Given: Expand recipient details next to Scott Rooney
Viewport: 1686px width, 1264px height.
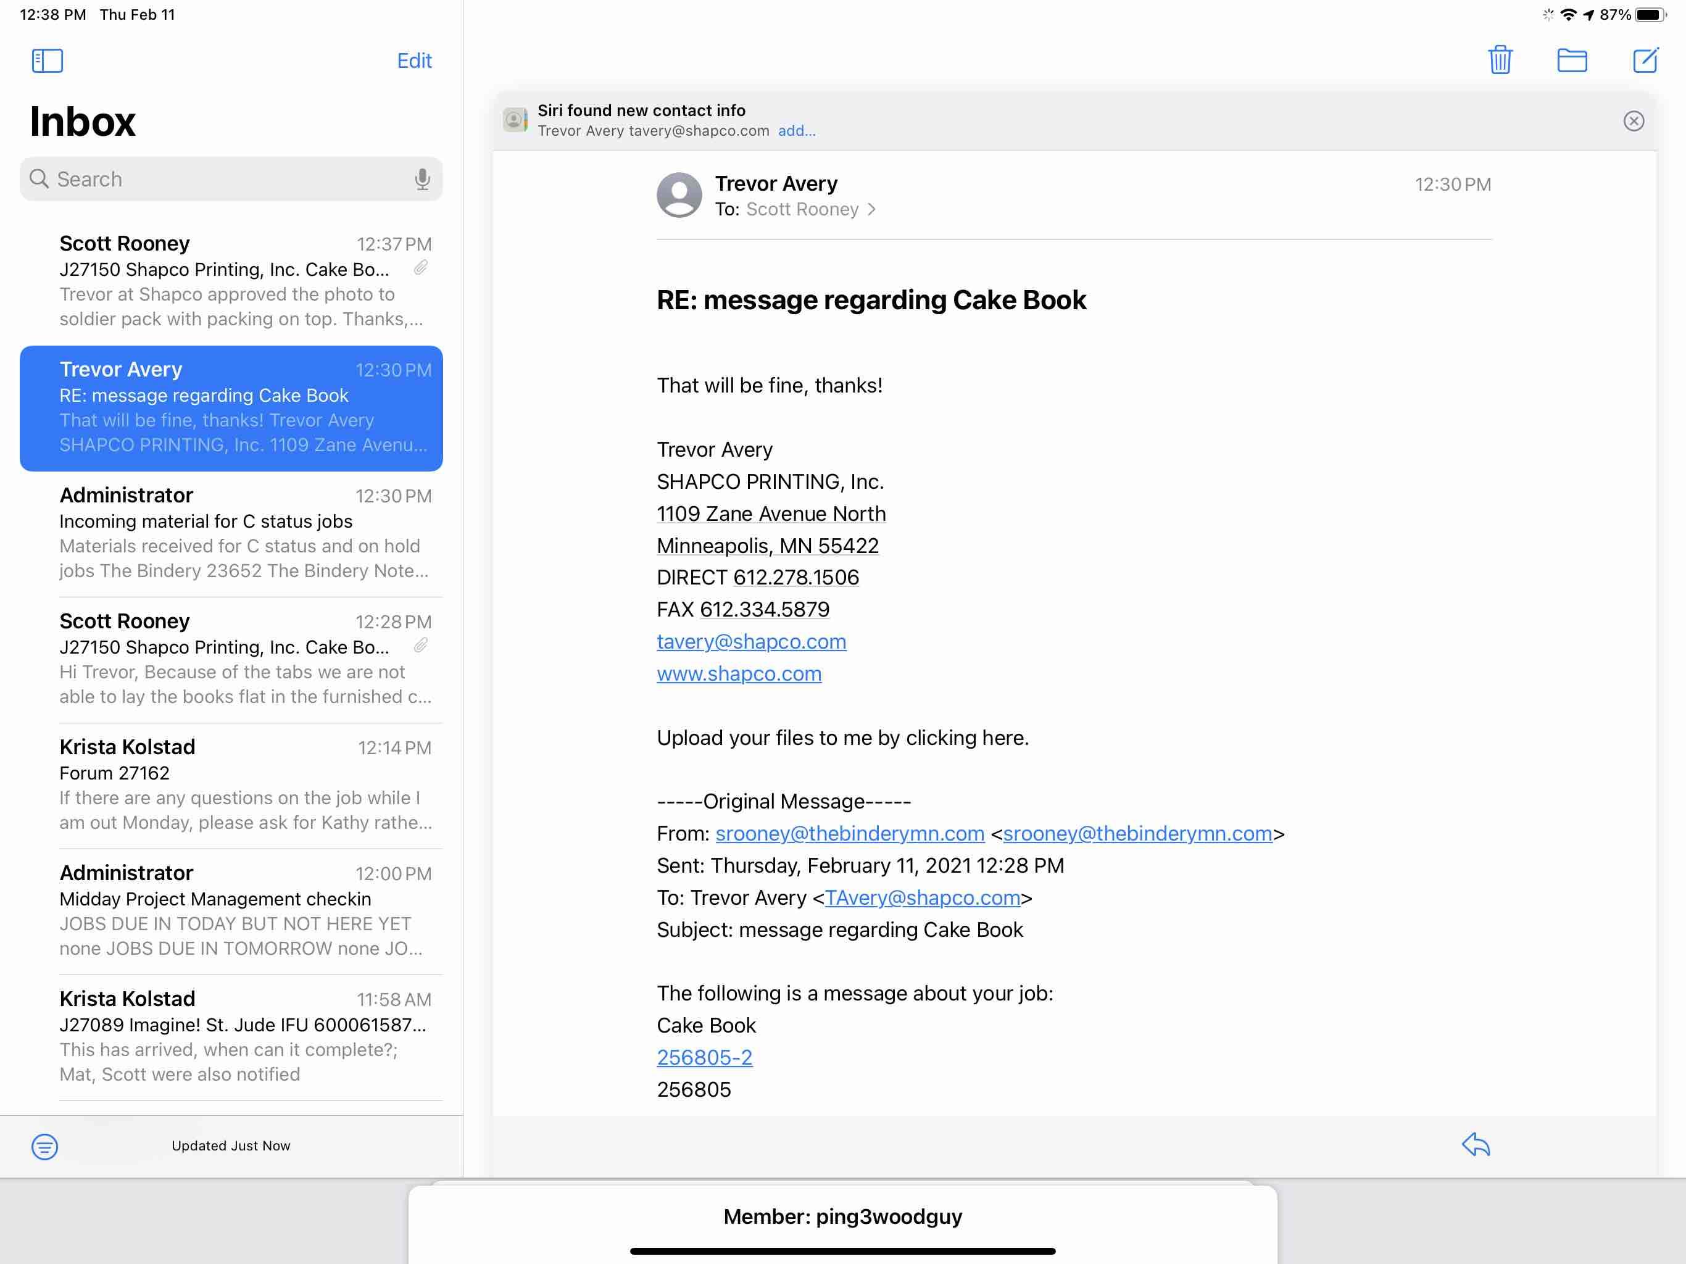Looking at the screenshot, I should (x=871, y=210).
